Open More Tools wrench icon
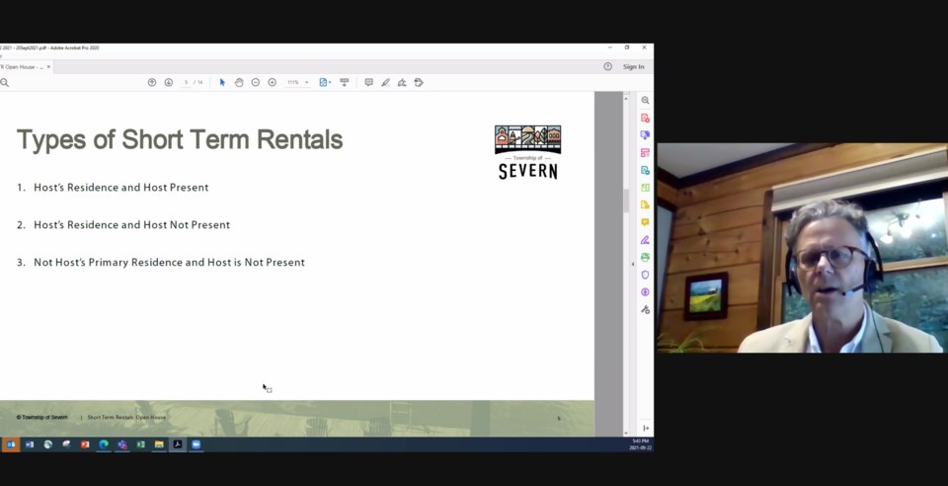The width and height of the screenshot is (948, 486). (x=645, y=309)
